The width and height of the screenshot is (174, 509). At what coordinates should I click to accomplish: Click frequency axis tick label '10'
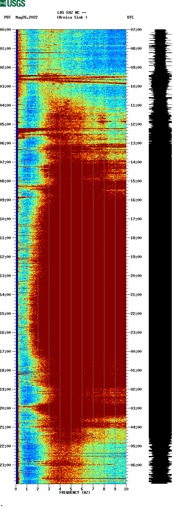126,489
